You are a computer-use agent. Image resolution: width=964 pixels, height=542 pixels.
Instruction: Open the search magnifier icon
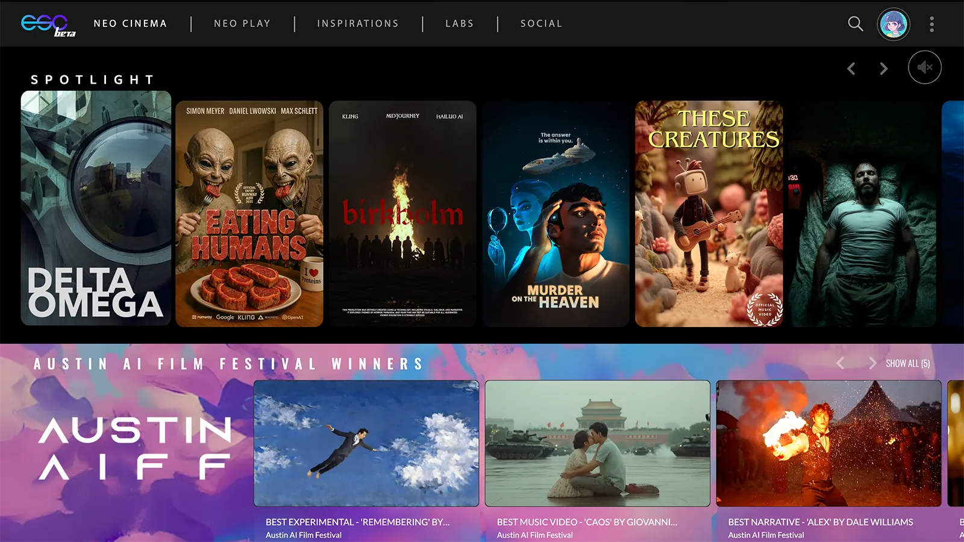(855, 24)
